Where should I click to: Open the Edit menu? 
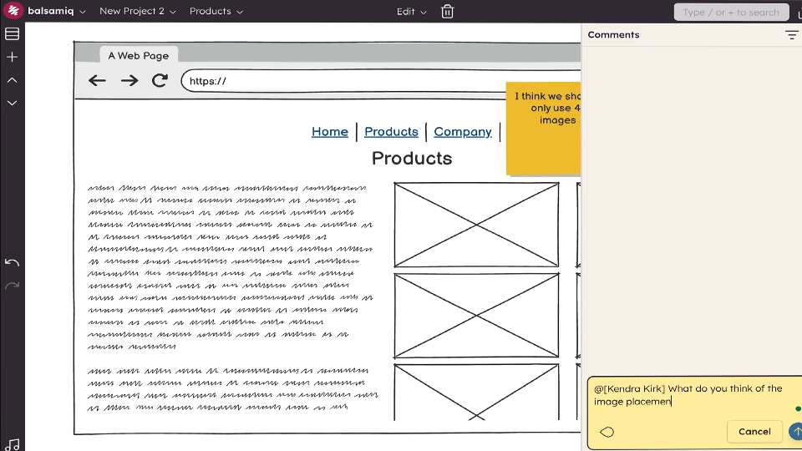coord(411,11)
